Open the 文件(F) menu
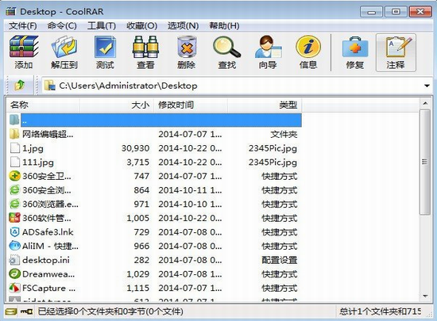The height and width of the screenshot is (321, 437). pos(22,26)
